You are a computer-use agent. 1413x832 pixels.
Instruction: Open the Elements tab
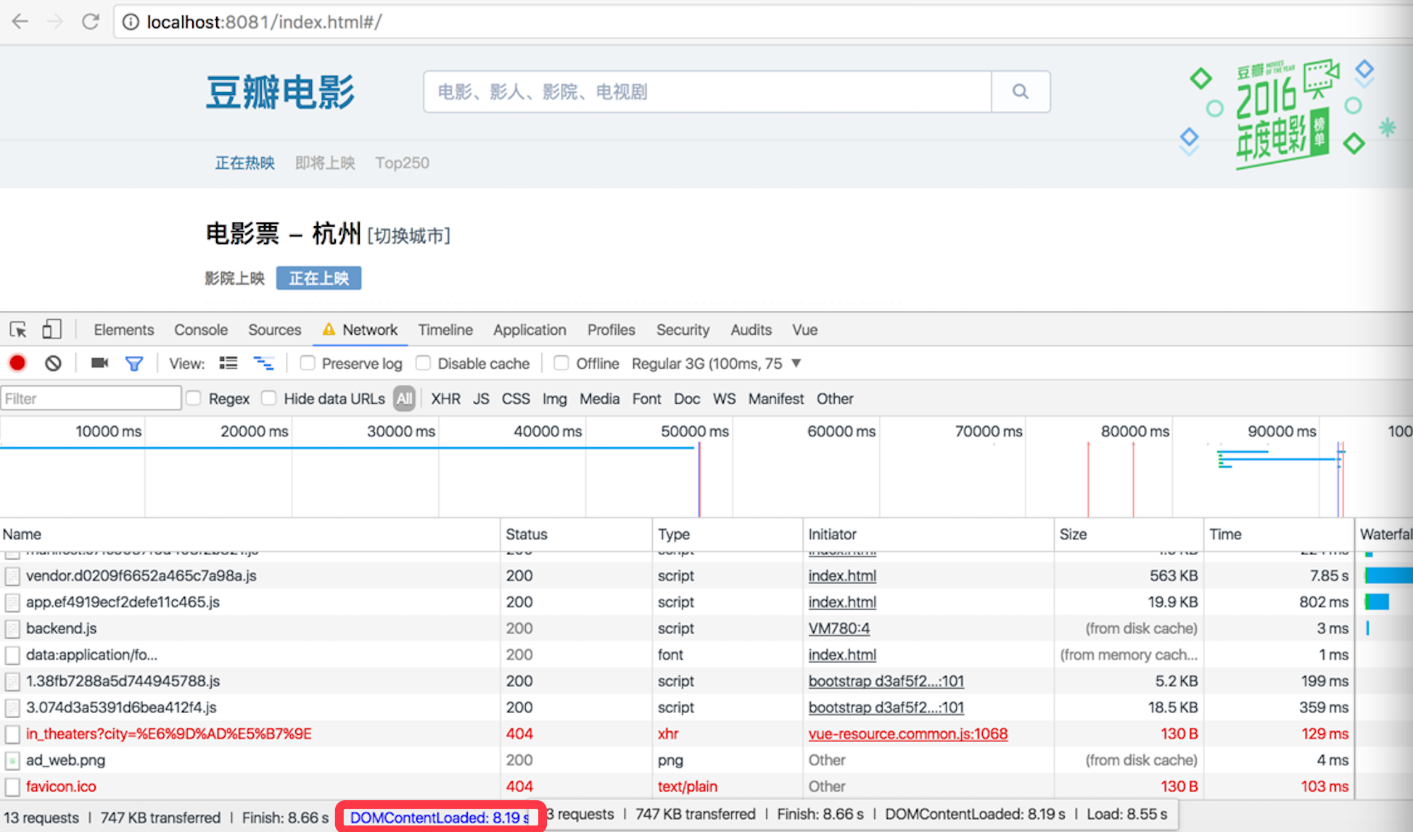[x=123, y=330]
